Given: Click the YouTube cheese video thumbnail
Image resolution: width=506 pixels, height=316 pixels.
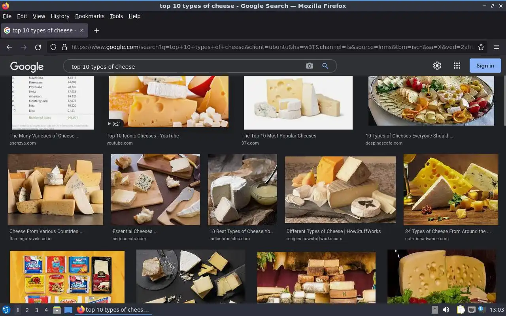Looking at the screenshot, I should click(169, 102).
